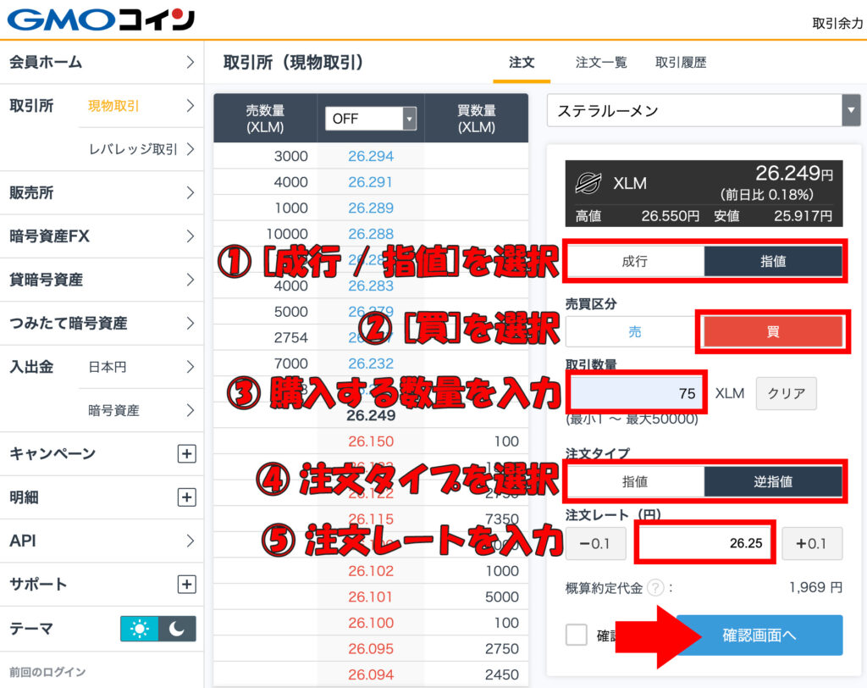867x688 pixels.
Task: Click ask price 26.291
Action: tap(371, 182)
